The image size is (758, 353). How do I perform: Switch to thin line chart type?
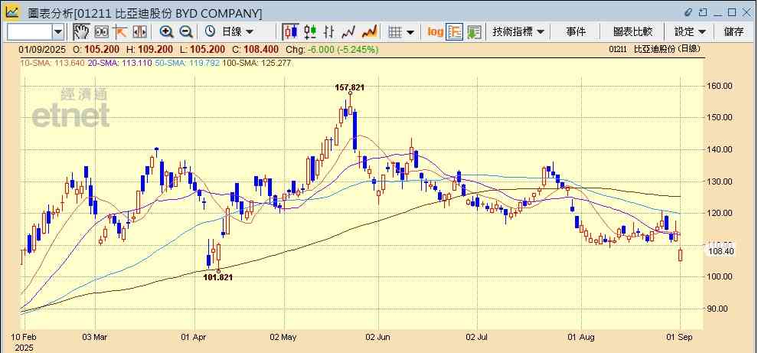[348, 32]
